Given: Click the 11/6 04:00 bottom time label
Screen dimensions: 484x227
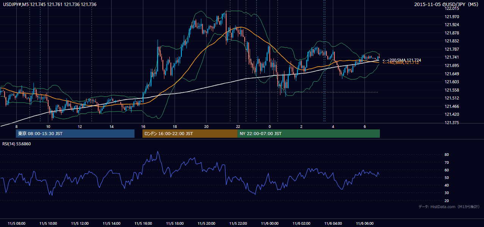Looking at the screenshot, I should tap(333, 224).
